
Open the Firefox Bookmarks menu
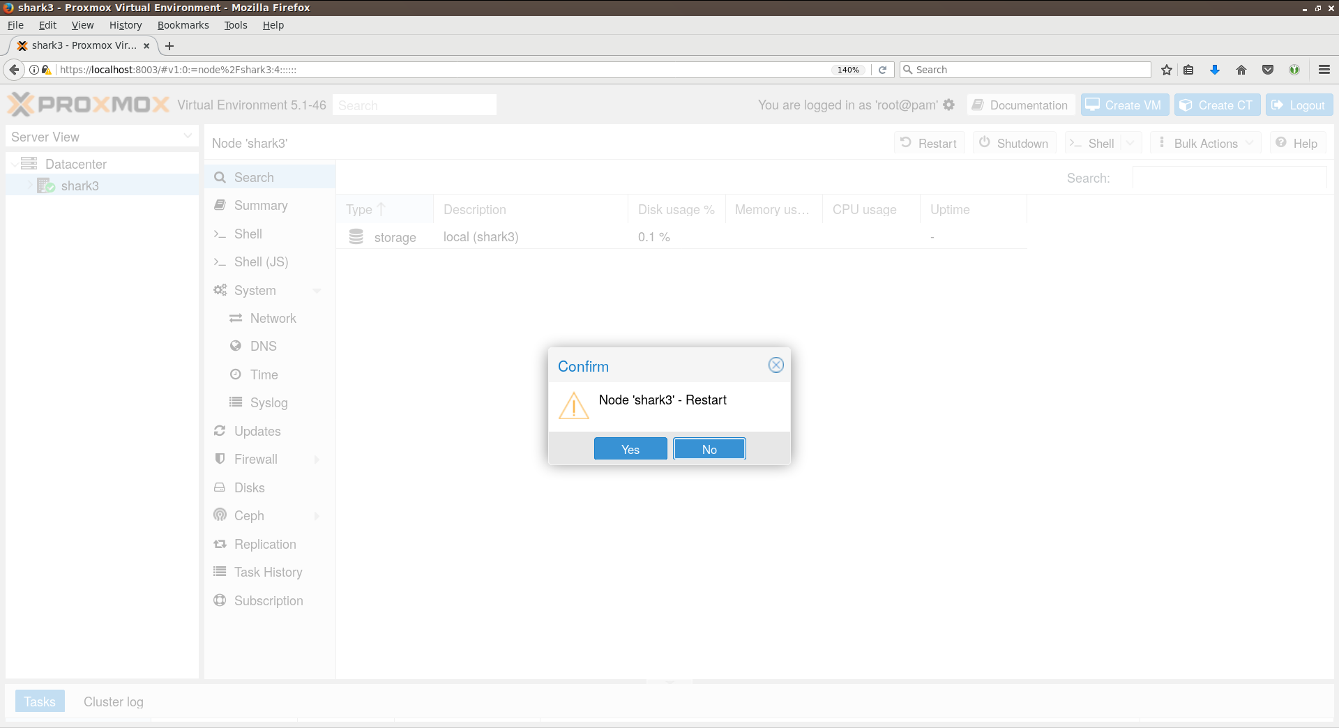tap(183, 25)
